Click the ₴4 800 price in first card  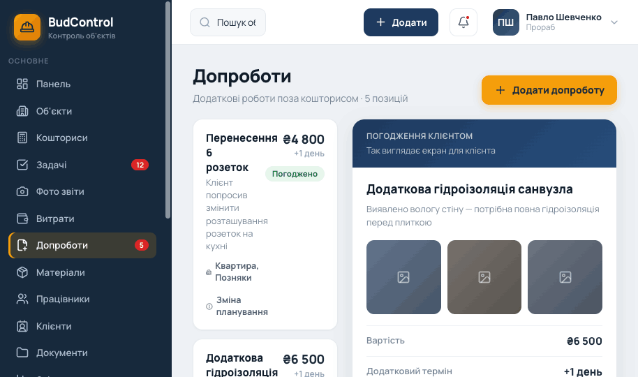[x=304, y=139]
